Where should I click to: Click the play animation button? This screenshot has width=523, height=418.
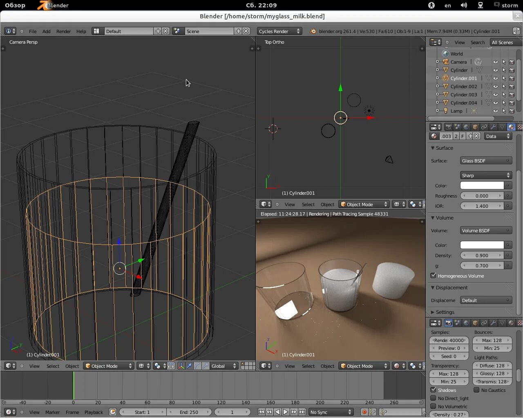[x=286, y=412]
